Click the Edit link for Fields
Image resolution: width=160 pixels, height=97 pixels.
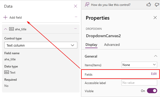click(154, 74)
